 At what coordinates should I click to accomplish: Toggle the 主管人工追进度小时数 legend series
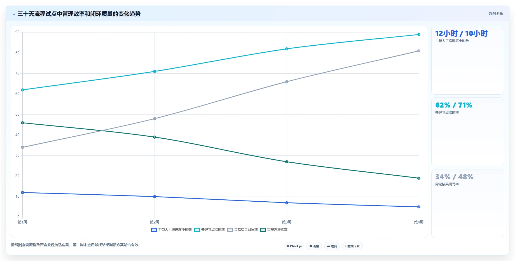pos(171,230)
